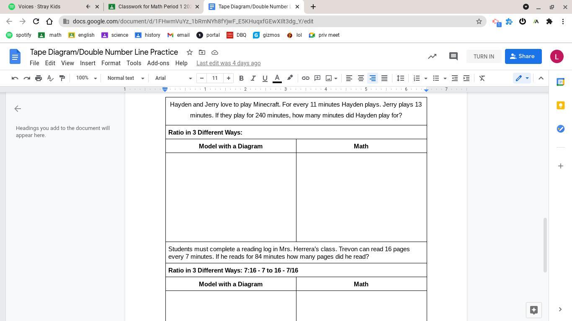Image resolution: width=572 pixels, height=321 pixels.
Task: Open the highlight color picker
Action: (x=290, y=78)
